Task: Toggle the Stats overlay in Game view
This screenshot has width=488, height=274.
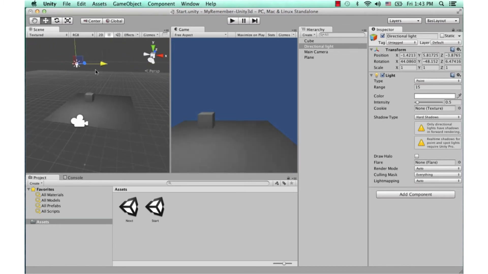Action: click(x=271, y=35)
